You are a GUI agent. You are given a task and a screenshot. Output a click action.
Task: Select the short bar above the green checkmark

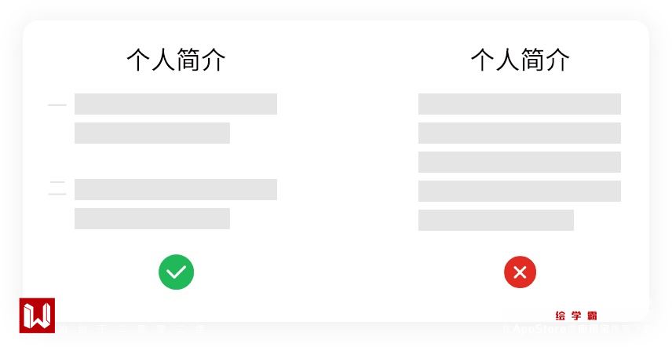[152, 218]
